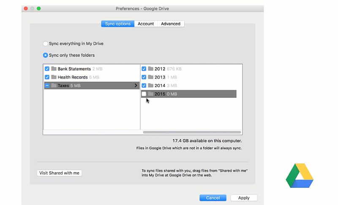Screen dimensions: 338x205
Task: Click the Cancel button
Action: (213, 198)
